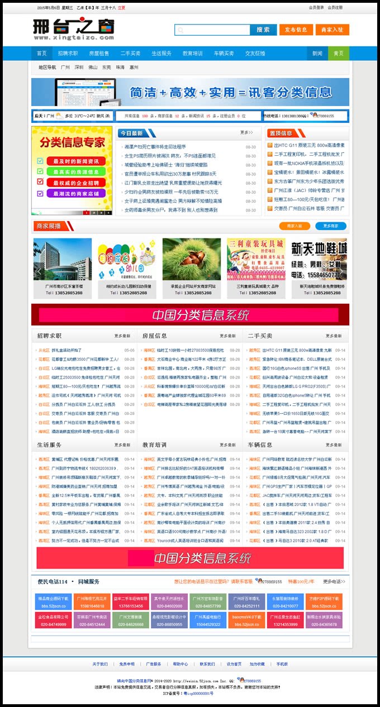The image size is (380, 707).
Task: Switch to the green 黄页 tab
Action: tap(339, 54)
